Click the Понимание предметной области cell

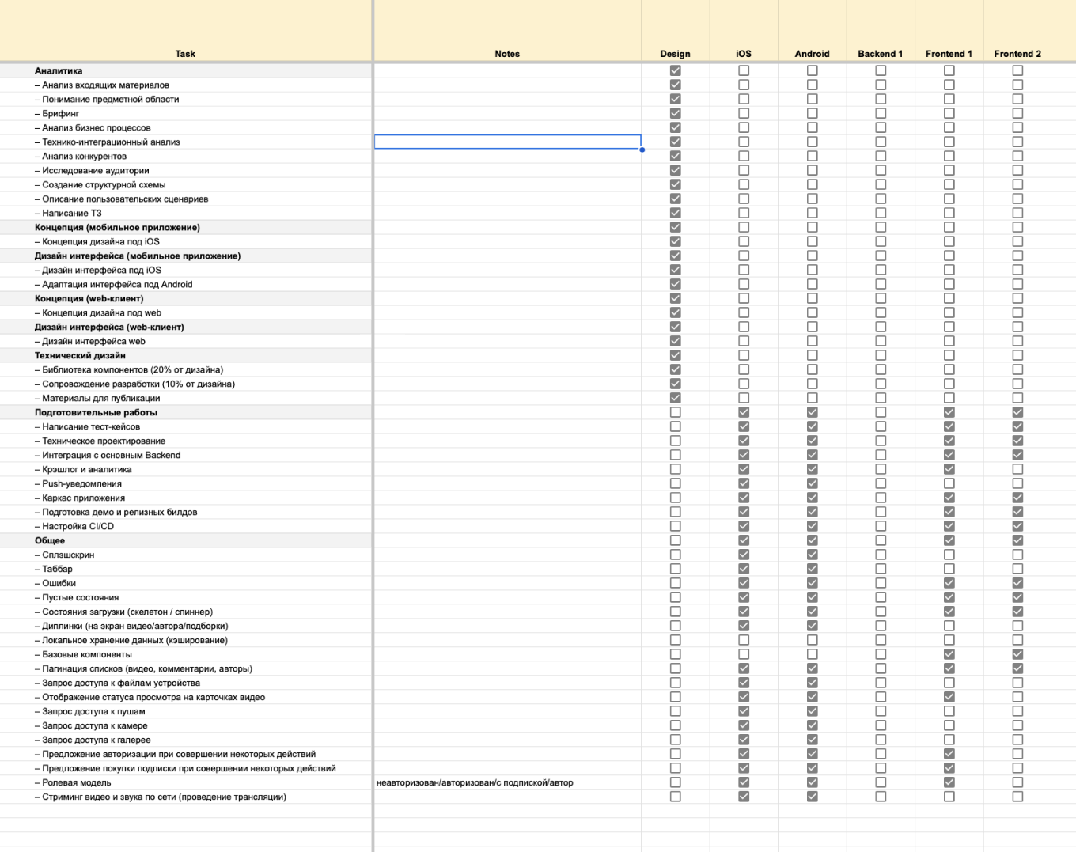185,99
